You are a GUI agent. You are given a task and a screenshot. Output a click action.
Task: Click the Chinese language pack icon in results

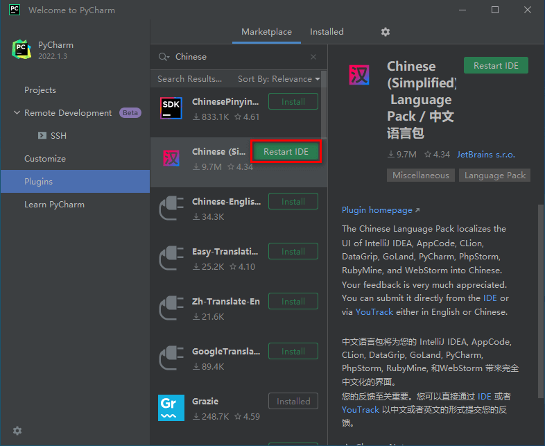point(171,158)
